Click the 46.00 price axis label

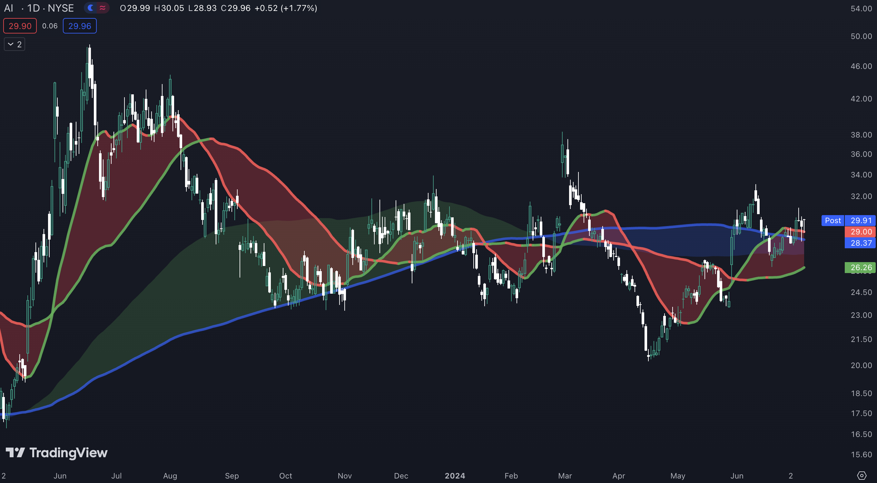[861, 66]
